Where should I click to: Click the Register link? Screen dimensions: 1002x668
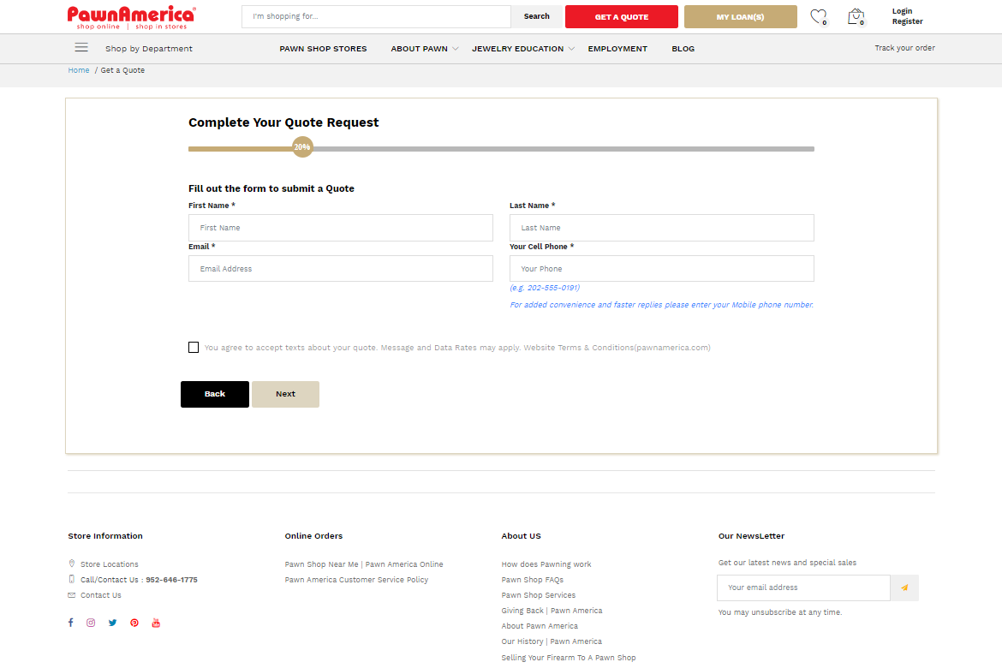coord(907,21)
